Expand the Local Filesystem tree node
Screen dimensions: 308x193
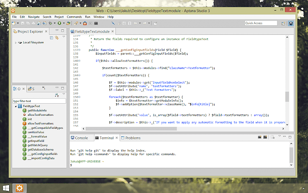point(15,42)
